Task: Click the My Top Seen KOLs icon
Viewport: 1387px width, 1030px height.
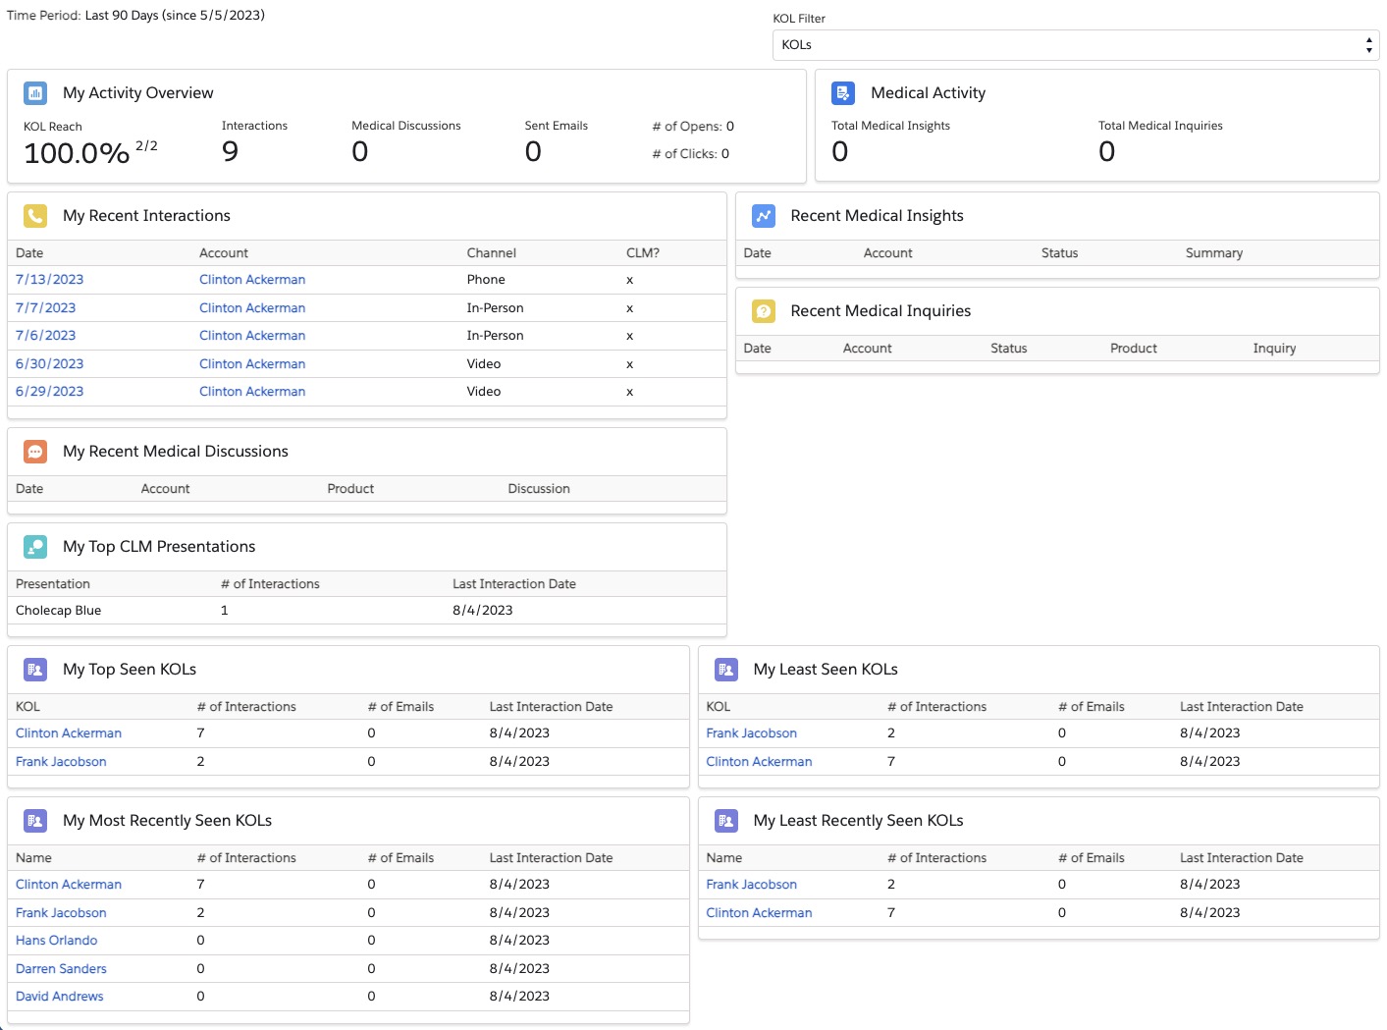Action: click(35, 670)
